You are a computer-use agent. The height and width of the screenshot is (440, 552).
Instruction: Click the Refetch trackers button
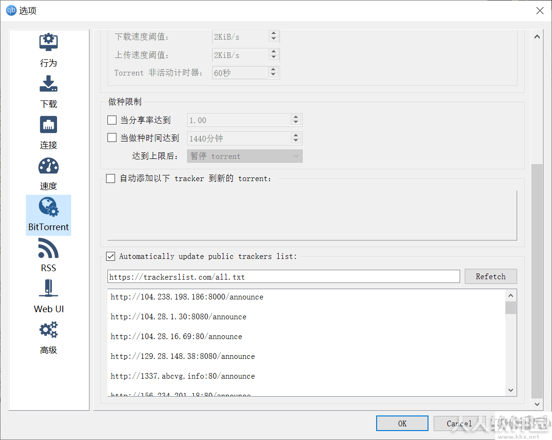tap(491, 276)
